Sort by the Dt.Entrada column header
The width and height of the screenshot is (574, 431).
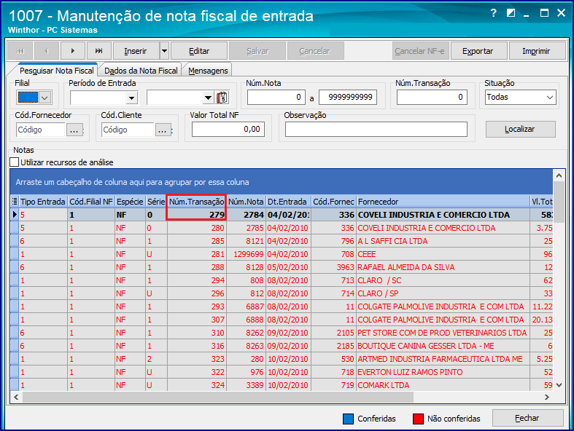pos(288,202)
